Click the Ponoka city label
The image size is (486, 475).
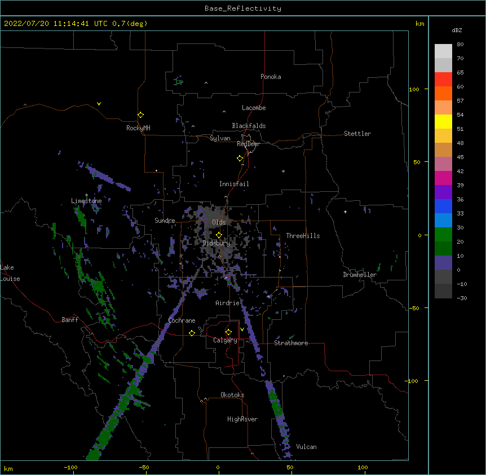pos(271,77)
